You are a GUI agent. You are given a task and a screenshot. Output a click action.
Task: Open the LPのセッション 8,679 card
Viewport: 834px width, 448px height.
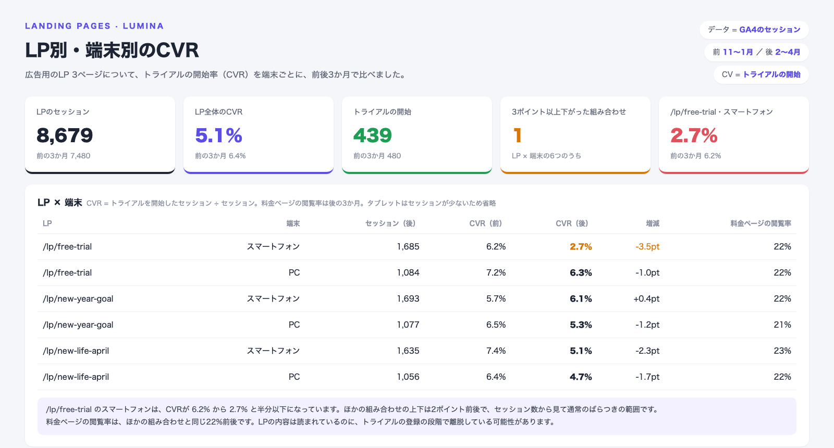100,135
